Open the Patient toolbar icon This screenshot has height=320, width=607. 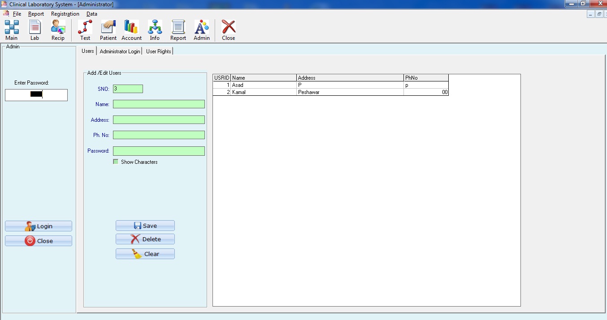(x=108, y=30)
